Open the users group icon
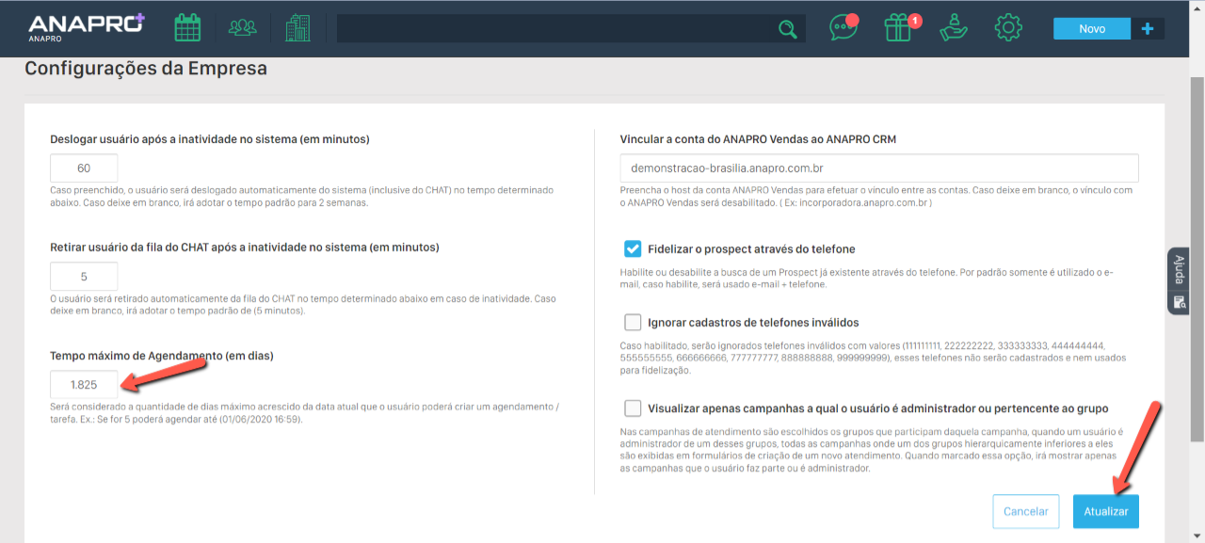 pos(242,28)
